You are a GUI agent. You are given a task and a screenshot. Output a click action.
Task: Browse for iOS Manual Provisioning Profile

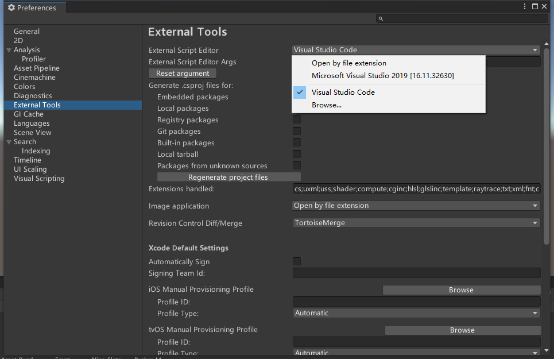[462, 289]
